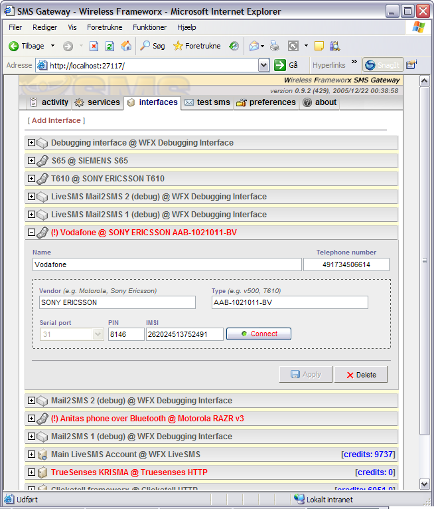The width and height of the screenshot is (434, 509).
Task: Click the forward navigation arrow icon
Action: (x=68, y=46)
